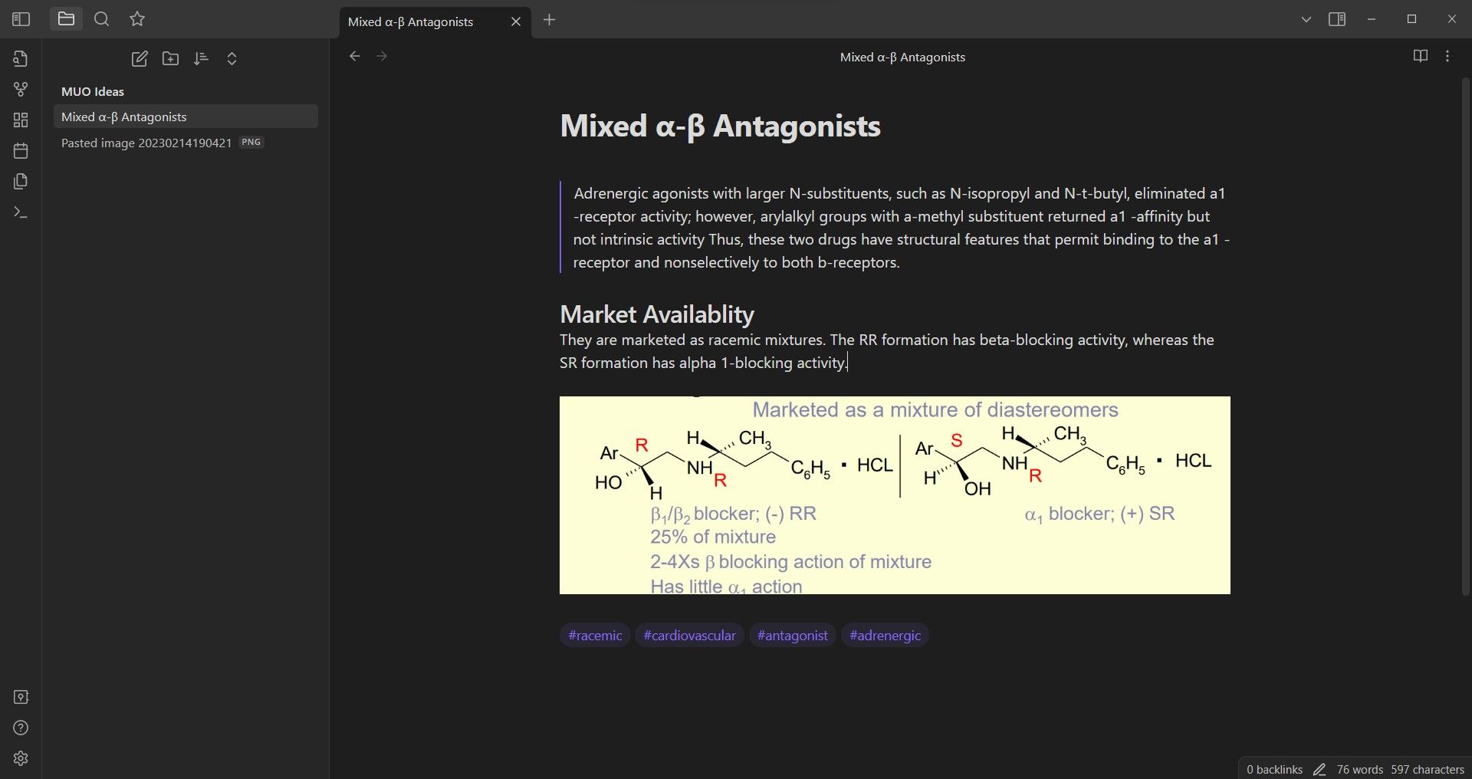Open the note's more options menu
Image resolution: width=1472 pixels, height=779 pixels.
(x=1447, y=56)
